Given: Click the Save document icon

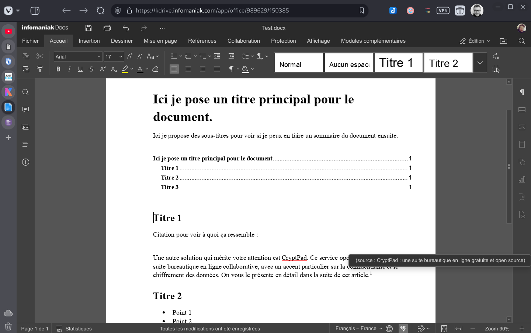Looking at the screenshot, I should (x=88, y=28).
